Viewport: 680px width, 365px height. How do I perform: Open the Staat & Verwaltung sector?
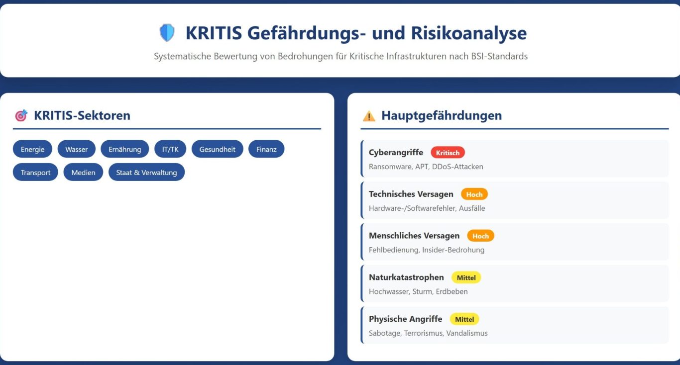click(146, 173)
